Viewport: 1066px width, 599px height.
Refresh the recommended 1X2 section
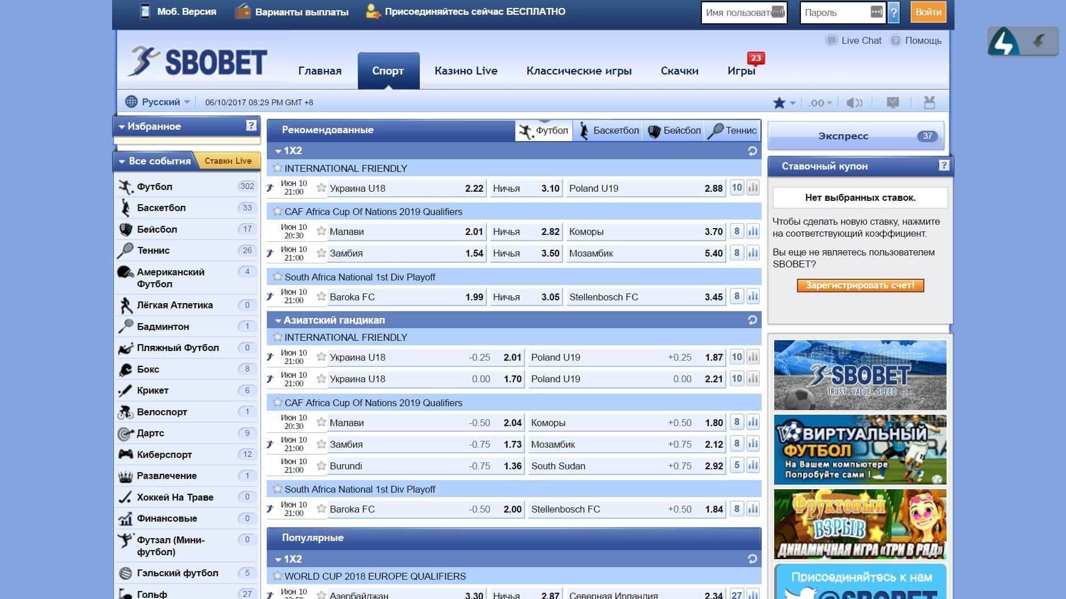(752, 151)
